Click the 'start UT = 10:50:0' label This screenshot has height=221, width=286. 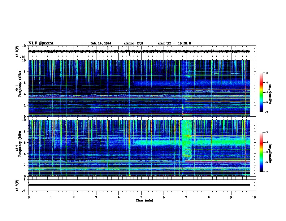[x=174, y=43]
